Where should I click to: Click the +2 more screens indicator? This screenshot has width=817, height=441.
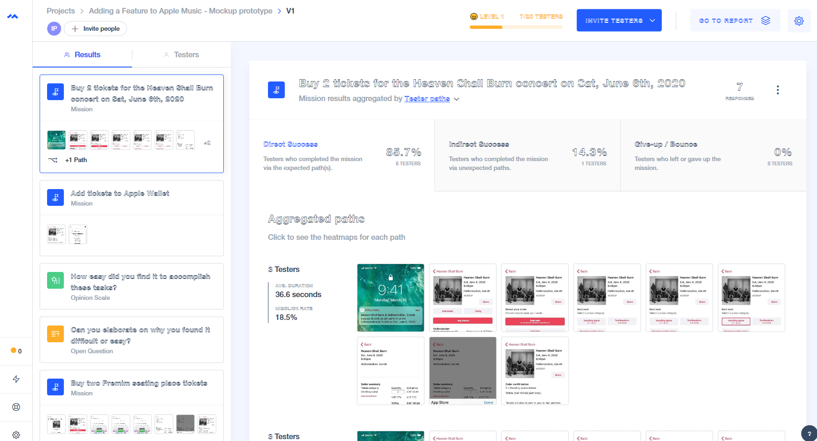[x=207, y=143]
